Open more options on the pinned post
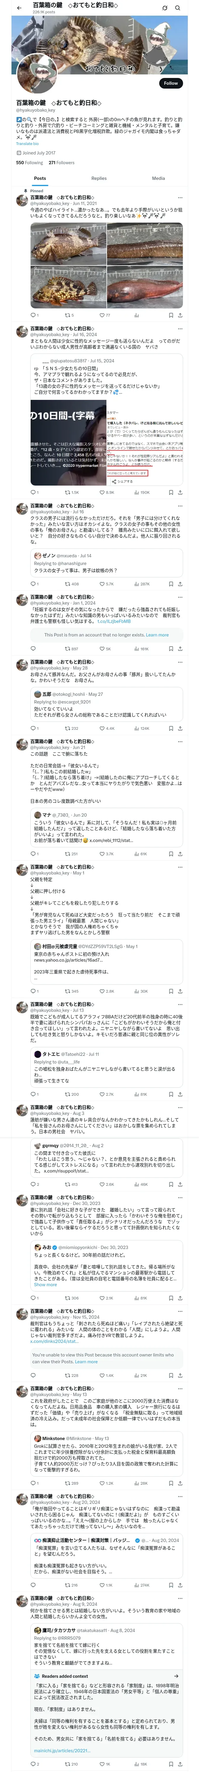 point(180,197)
